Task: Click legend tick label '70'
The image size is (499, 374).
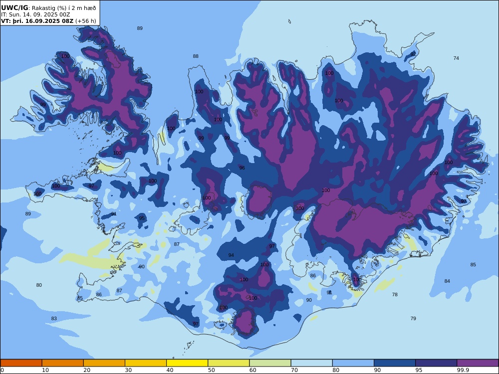Action: click(294, 370)
